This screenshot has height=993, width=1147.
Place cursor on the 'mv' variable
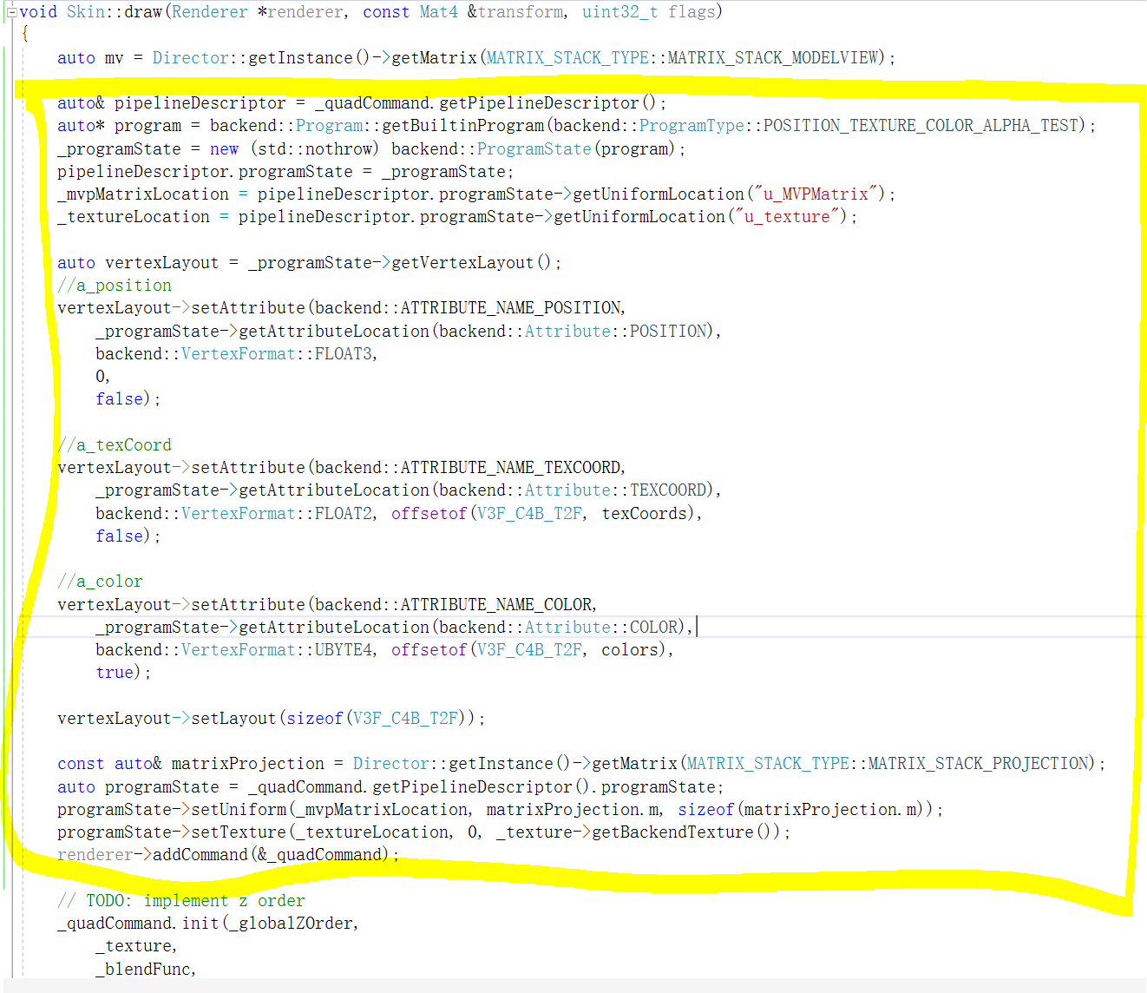[115, 58]
